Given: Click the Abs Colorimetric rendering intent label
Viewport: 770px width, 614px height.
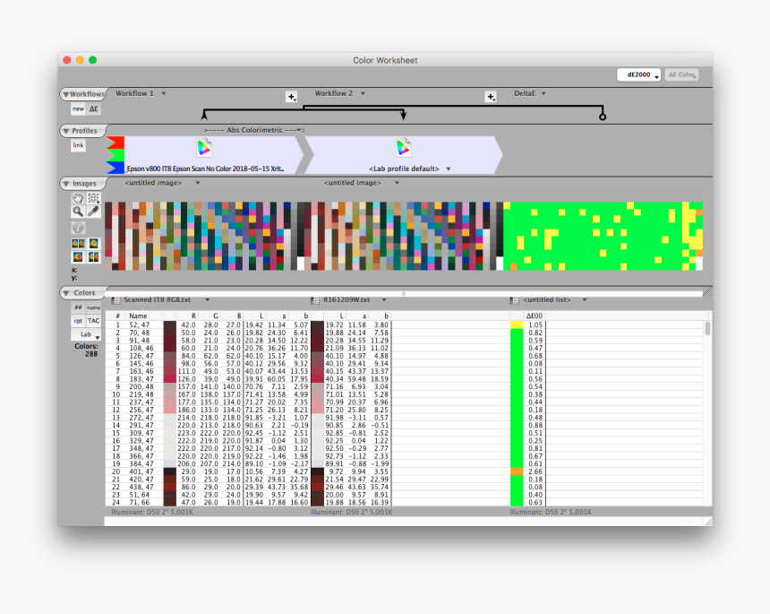Looking at the screenshot, I should [x=254, y=130].
